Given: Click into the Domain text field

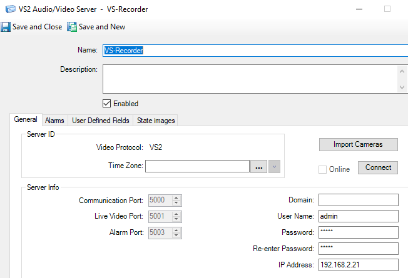Looking at the screenshot, I should (x=358, y=200).
